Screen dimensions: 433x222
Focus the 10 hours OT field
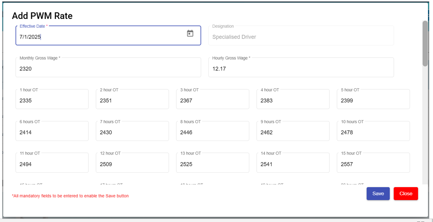coord(373,132)
